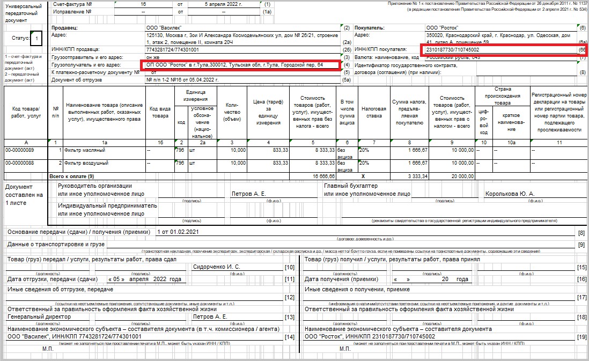
Task: Click the "Фильтр воздушный" item name
Action: (86, 163)
